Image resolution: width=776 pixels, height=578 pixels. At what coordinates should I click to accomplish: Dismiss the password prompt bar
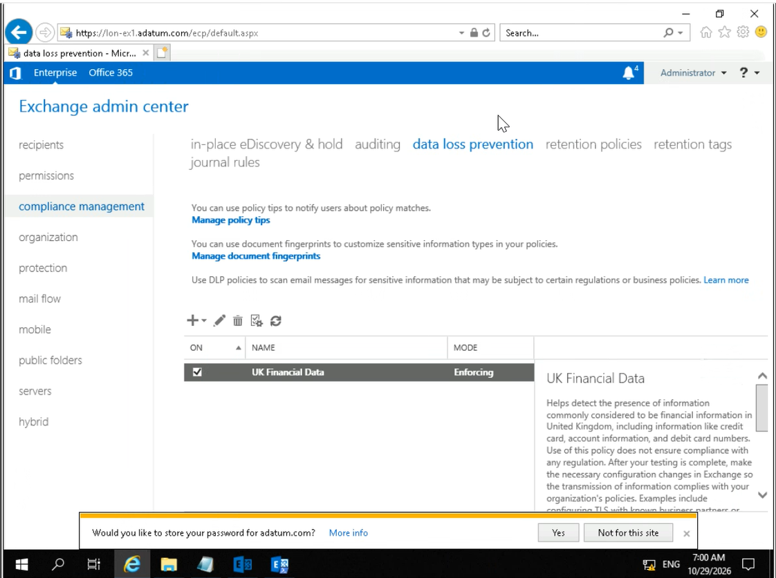pos(686,534)
